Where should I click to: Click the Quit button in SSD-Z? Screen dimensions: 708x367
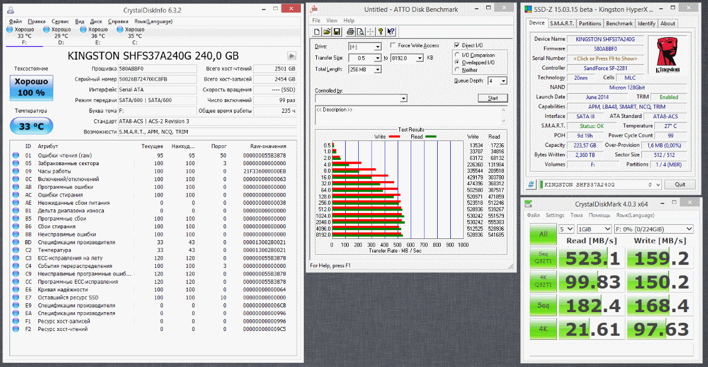coord(680,185)
